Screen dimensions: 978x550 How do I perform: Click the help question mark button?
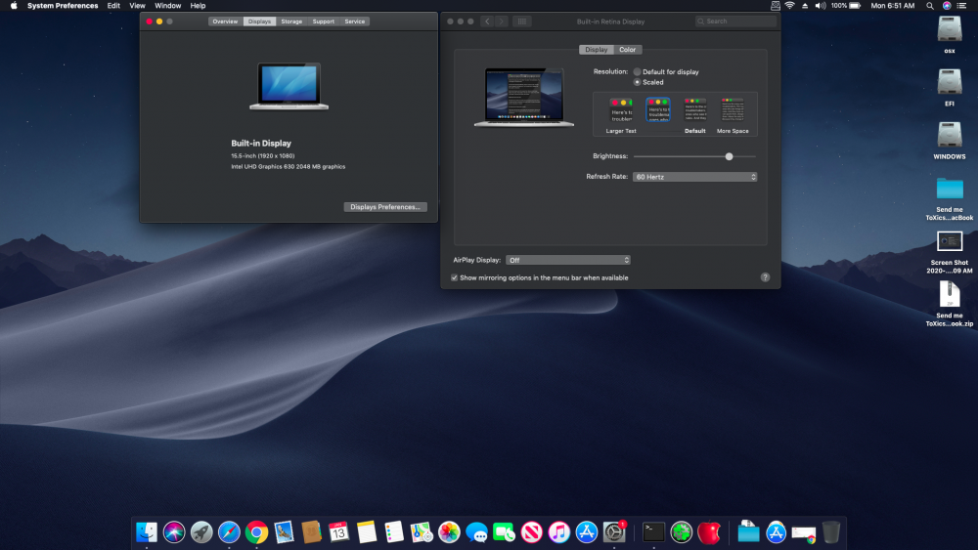click(x=765, y=277)
